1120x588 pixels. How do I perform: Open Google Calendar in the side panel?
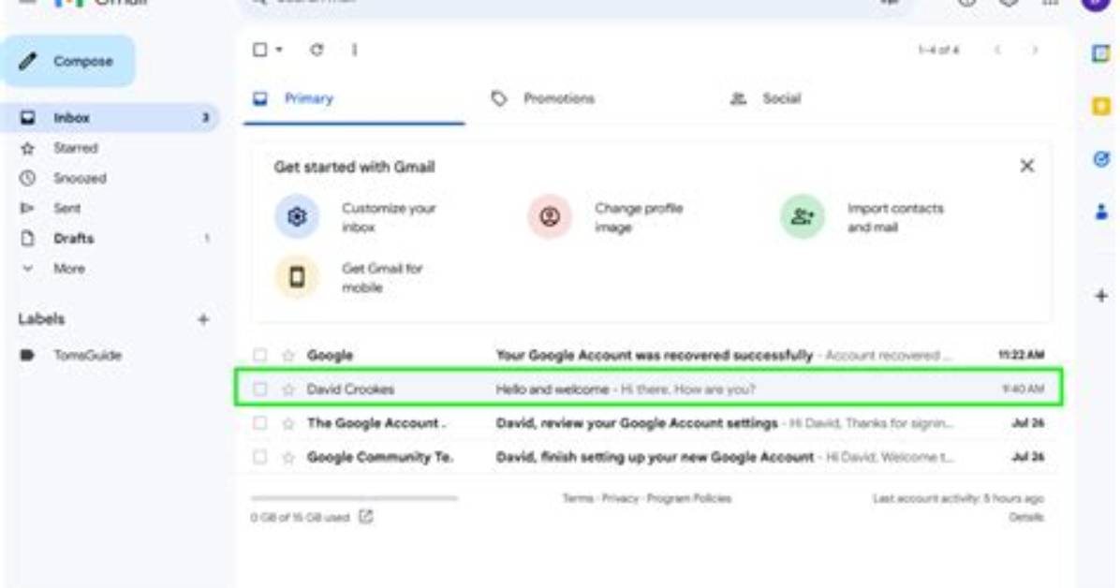pos(1100,53)
